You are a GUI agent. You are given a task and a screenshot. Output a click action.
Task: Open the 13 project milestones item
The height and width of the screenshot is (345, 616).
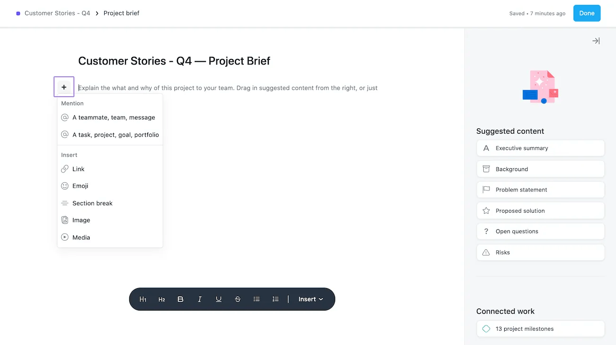coord(540,329)
